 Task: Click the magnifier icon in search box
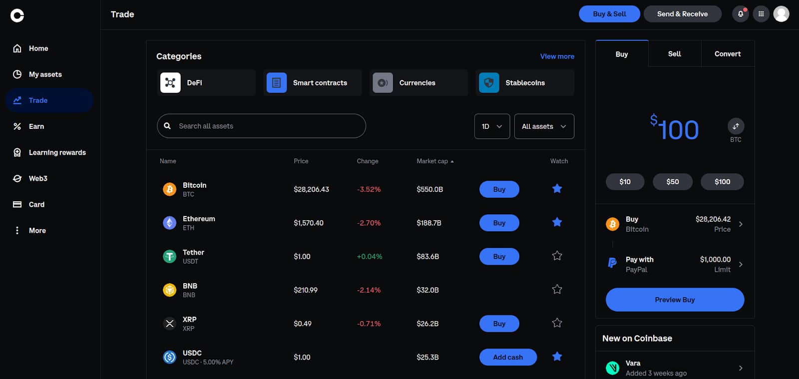pos(167,126)
